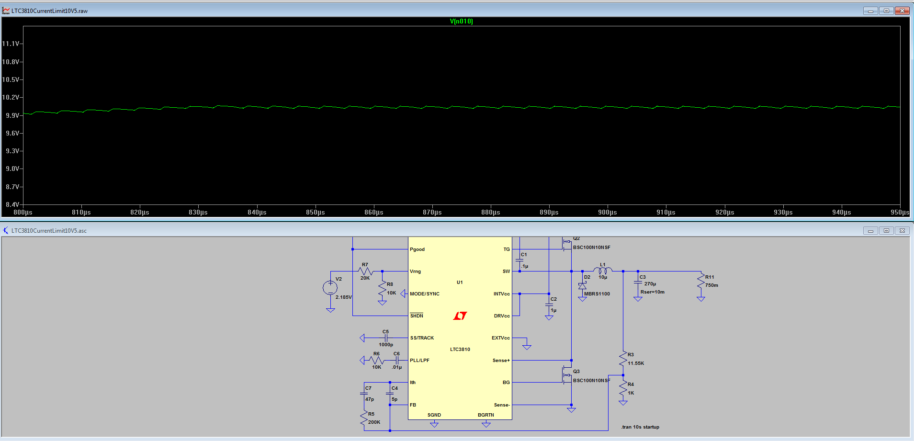Image resolution: width=914 pixels, height=441 pixels.
Task: Click the 11.55K resistor value
Action: click(636, 363)
